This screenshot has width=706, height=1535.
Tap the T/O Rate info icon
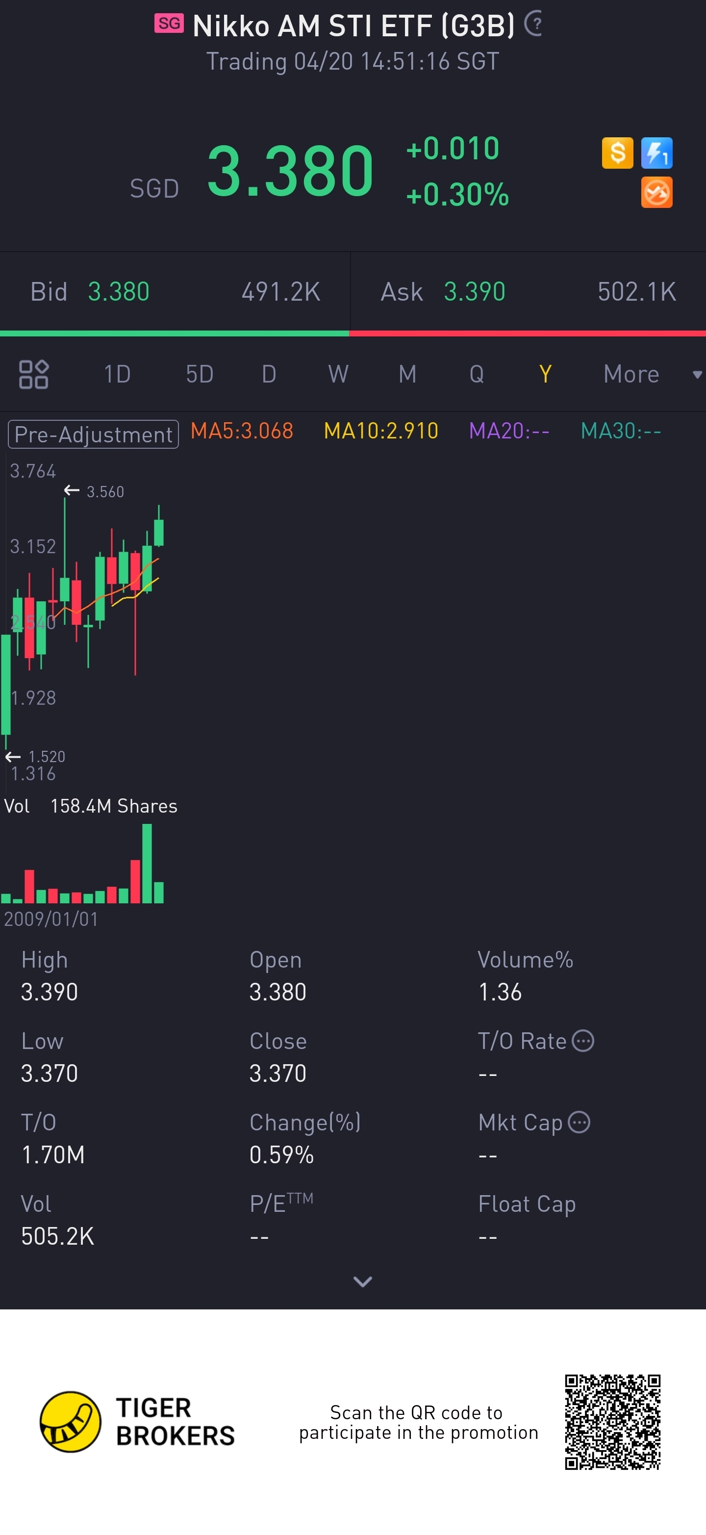click(x=582, y=1041)
